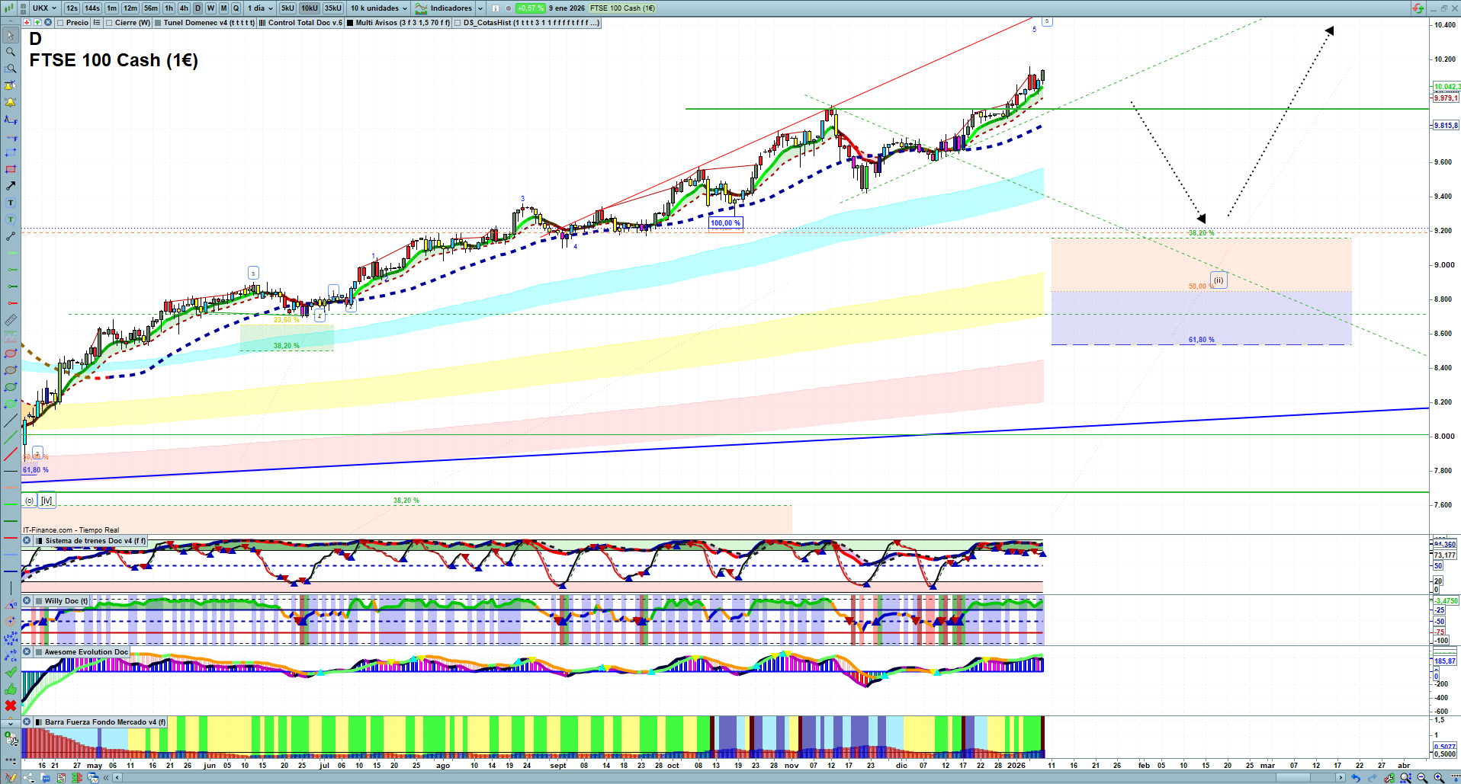Toggle the Precio checkbox
This screenshot has width=1461, height=784.
click(x=60, y=23)
